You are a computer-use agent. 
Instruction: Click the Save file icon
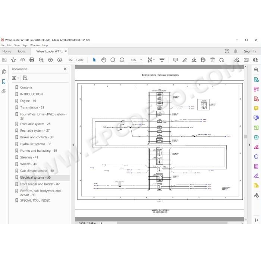pyautogui.click(x=4, y=60)
